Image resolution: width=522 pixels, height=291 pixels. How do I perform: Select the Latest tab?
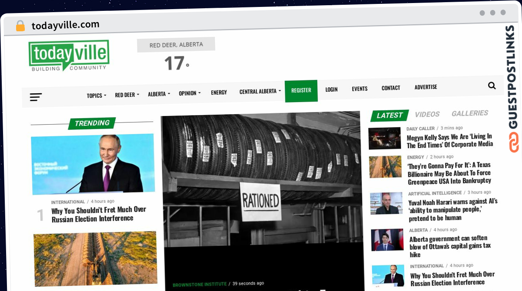390,116
